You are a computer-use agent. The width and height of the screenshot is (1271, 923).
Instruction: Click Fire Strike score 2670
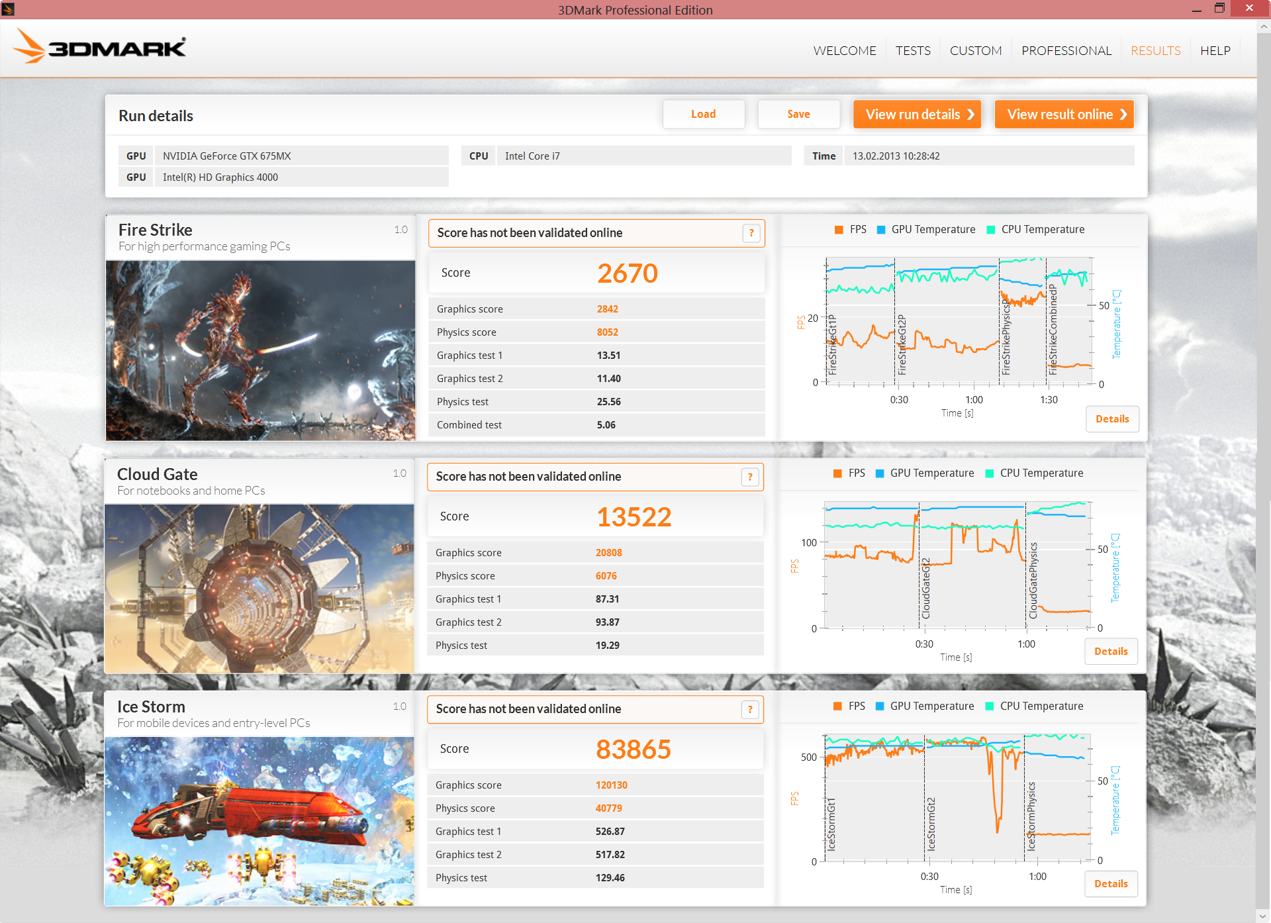click(x=627, y=273)
